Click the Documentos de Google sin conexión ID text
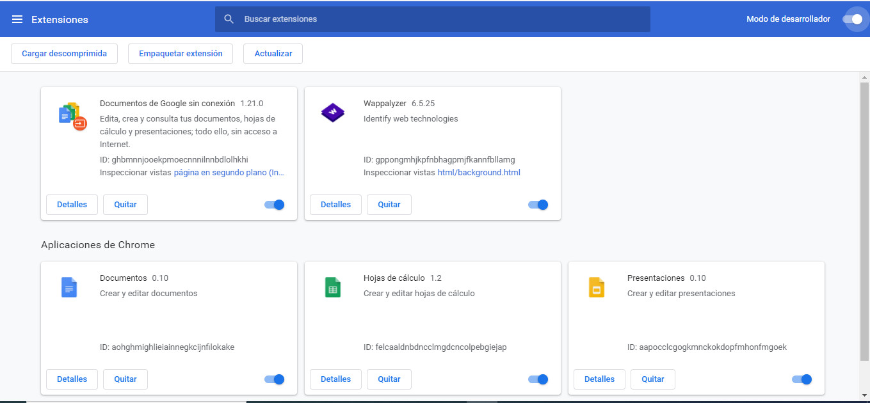This screenshot has width=870, height=403. 174,159
